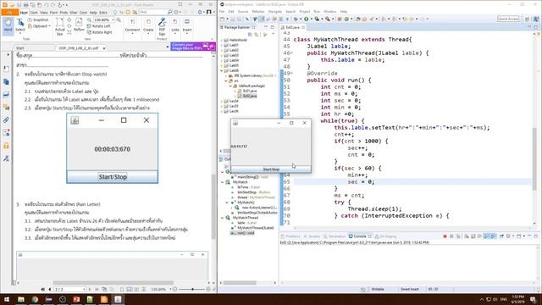
Task: Open the View ribbon tab in Foxit
Action: tap(44, 13)
